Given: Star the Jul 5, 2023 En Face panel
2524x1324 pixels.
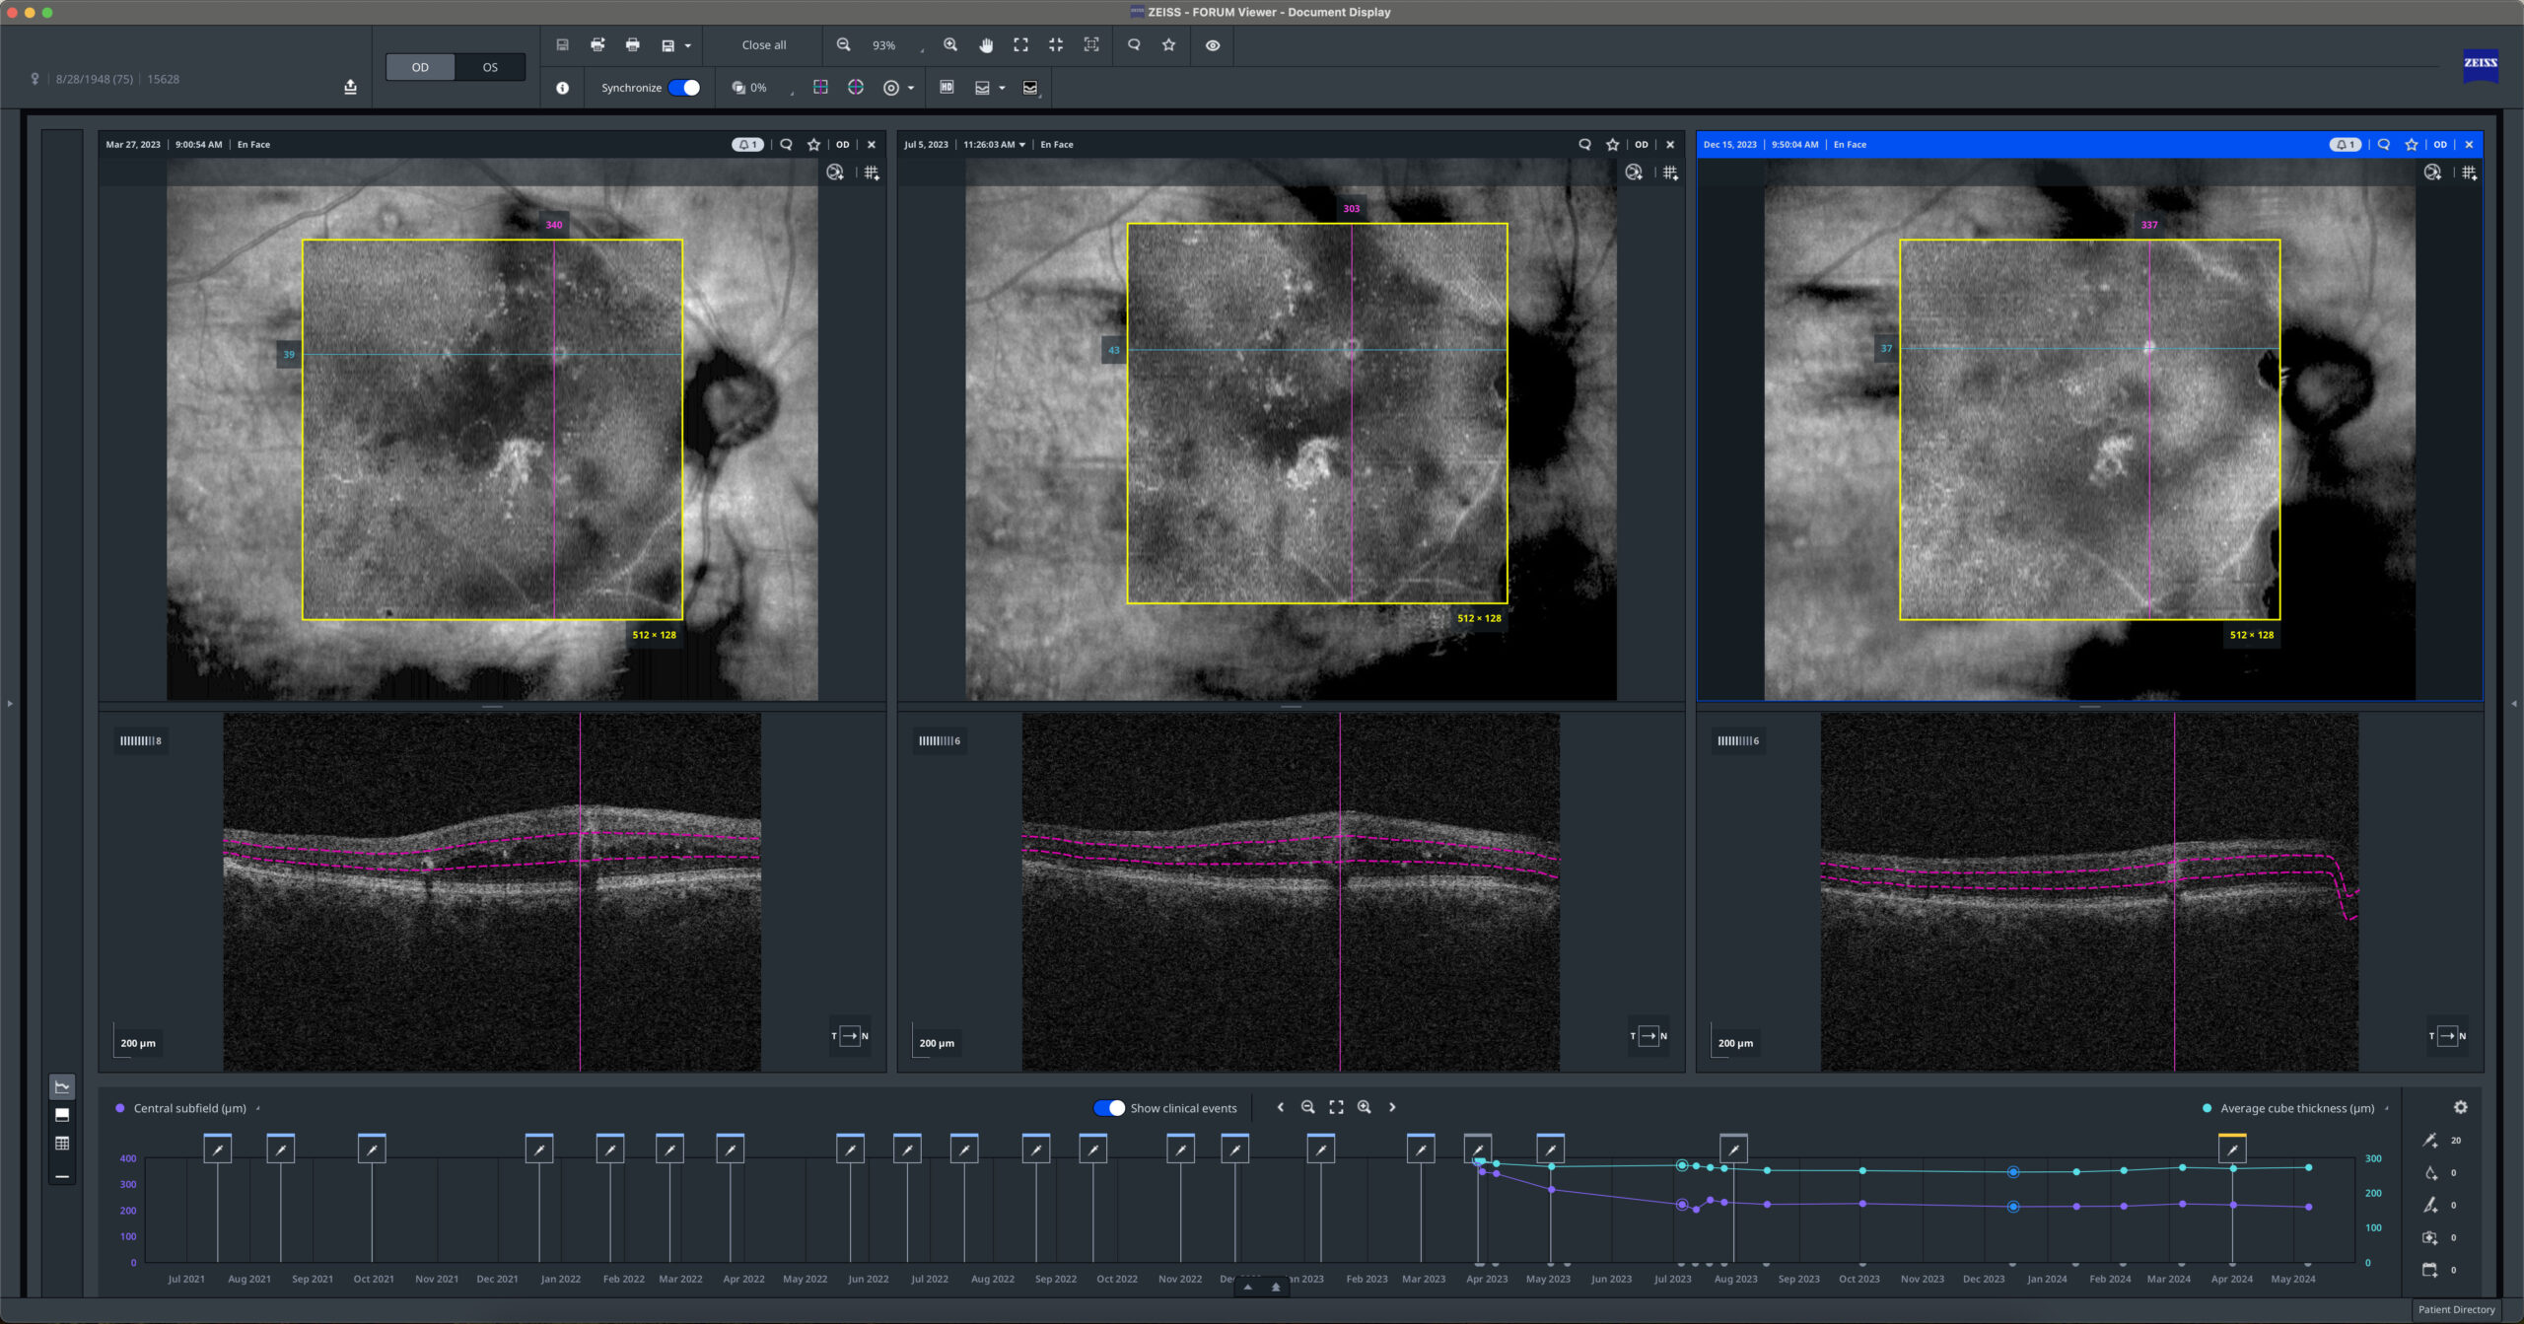Looking at the screenshot, I should (1613, 145).
